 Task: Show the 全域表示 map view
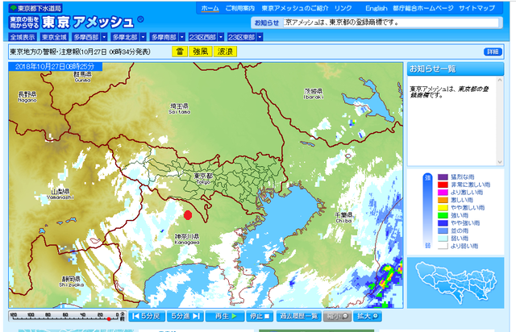coord(22,37)
